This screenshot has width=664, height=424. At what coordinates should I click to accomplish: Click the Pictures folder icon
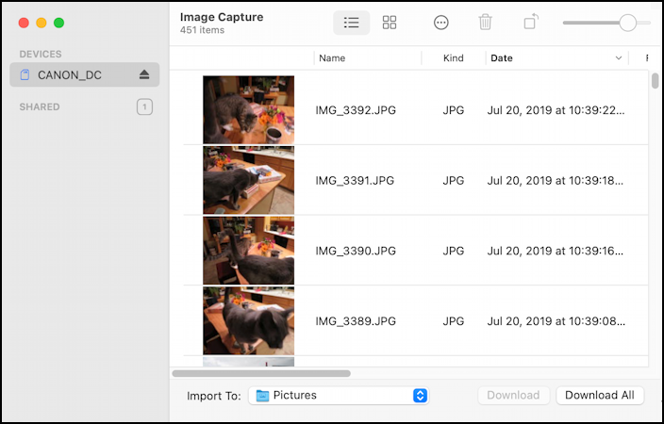(x=262, y=396)
